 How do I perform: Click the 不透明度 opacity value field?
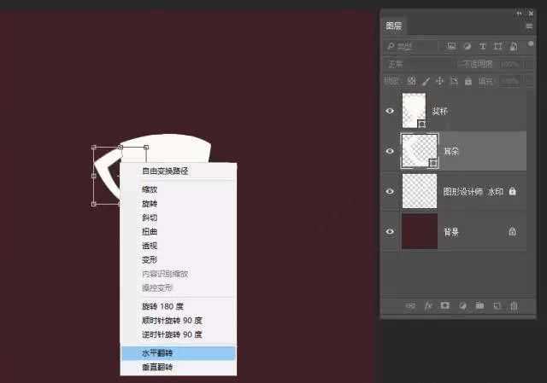point(511,65)
